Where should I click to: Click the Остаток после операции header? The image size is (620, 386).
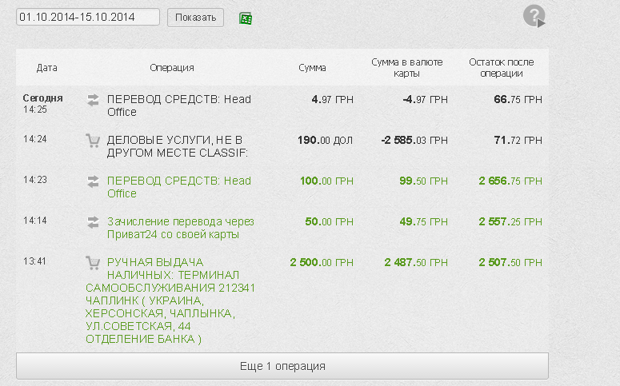click(502, 68)
